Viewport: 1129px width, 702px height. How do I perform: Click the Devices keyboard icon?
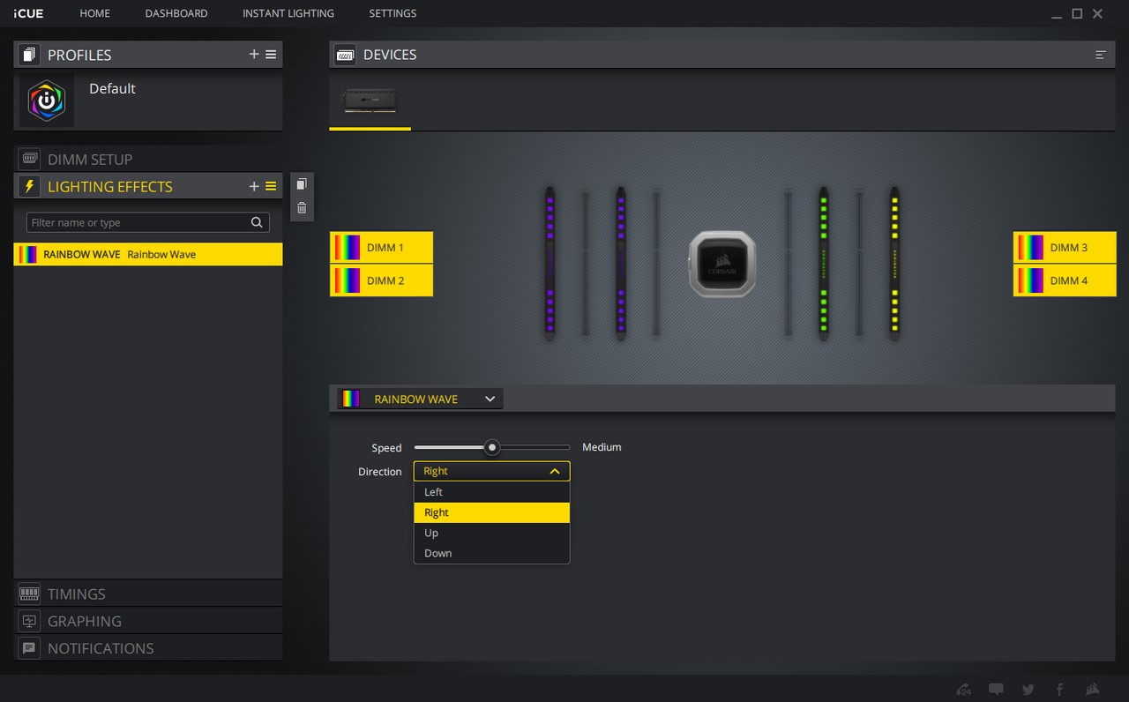click(345, 55)
